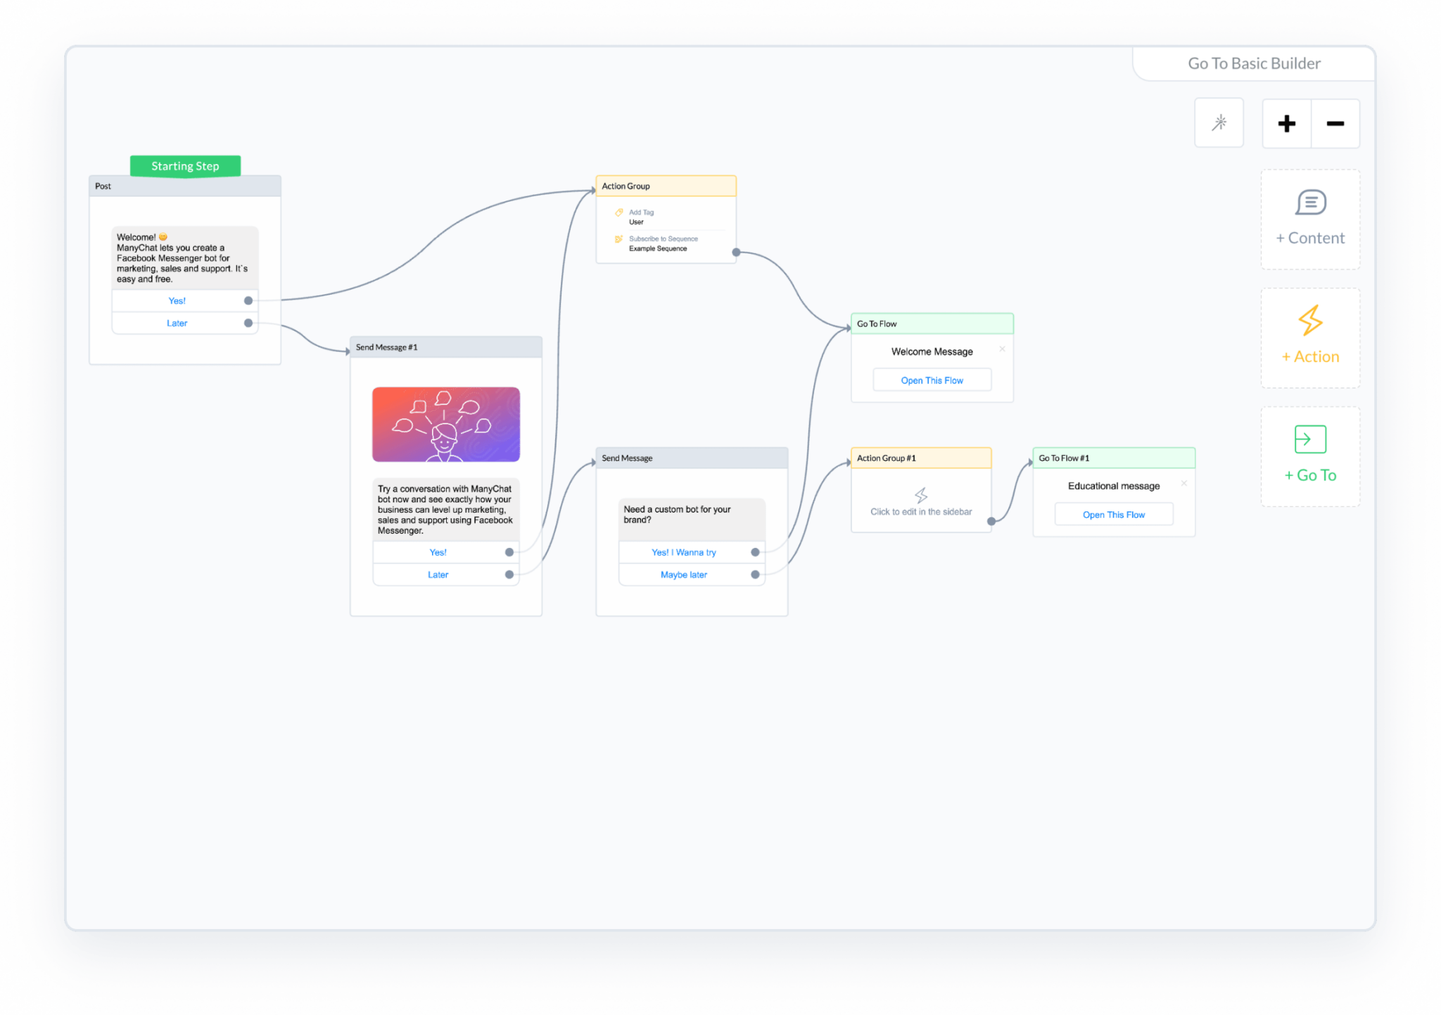Click the magic wand auto-arrange icon
The width and height of the screenshot is (1441, 1015).
(1219, 123)
